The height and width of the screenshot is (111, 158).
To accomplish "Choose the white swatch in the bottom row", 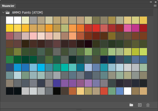I will click(x=128, y=91).
